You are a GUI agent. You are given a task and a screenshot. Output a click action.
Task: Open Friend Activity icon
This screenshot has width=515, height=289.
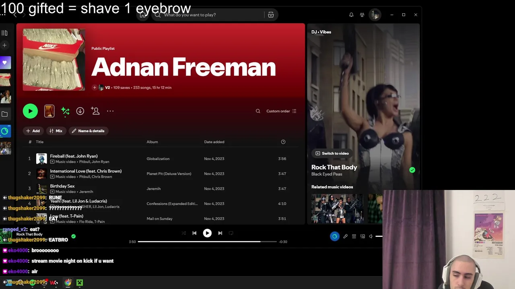(x=362, y=15)
